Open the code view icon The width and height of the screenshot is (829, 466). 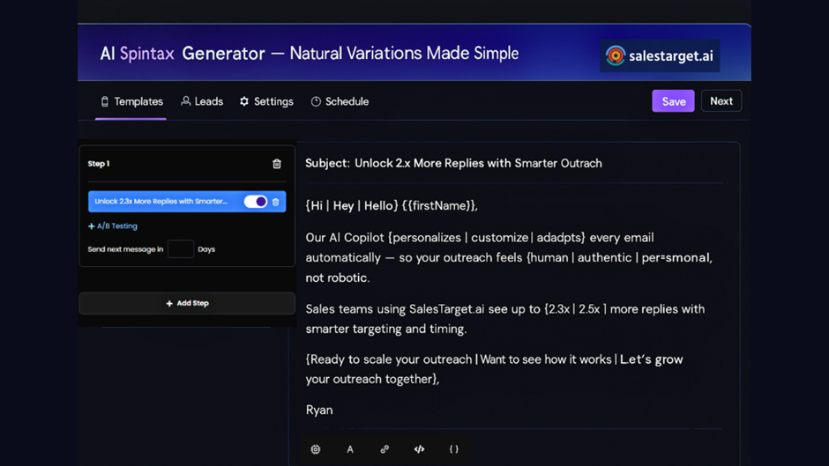[x=419, y=449]
